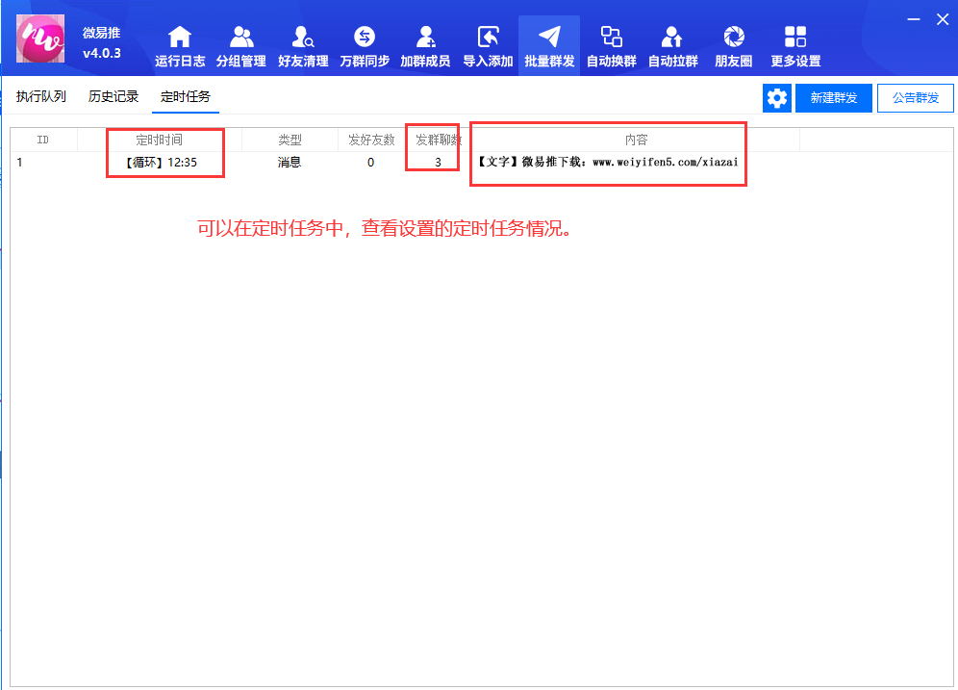Select task row with ID 1

[x=482, y=163]
